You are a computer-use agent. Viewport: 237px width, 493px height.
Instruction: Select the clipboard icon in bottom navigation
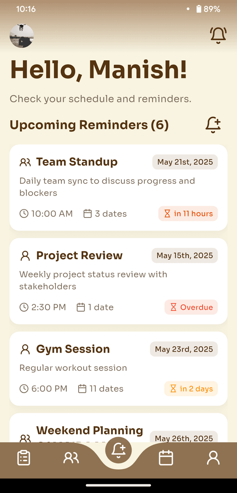23,457
